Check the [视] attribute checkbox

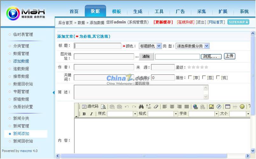coord(218,77)
